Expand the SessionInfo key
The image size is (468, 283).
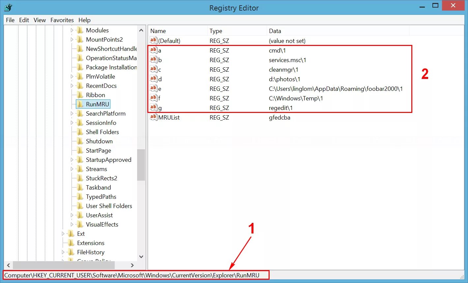point(72,123)
